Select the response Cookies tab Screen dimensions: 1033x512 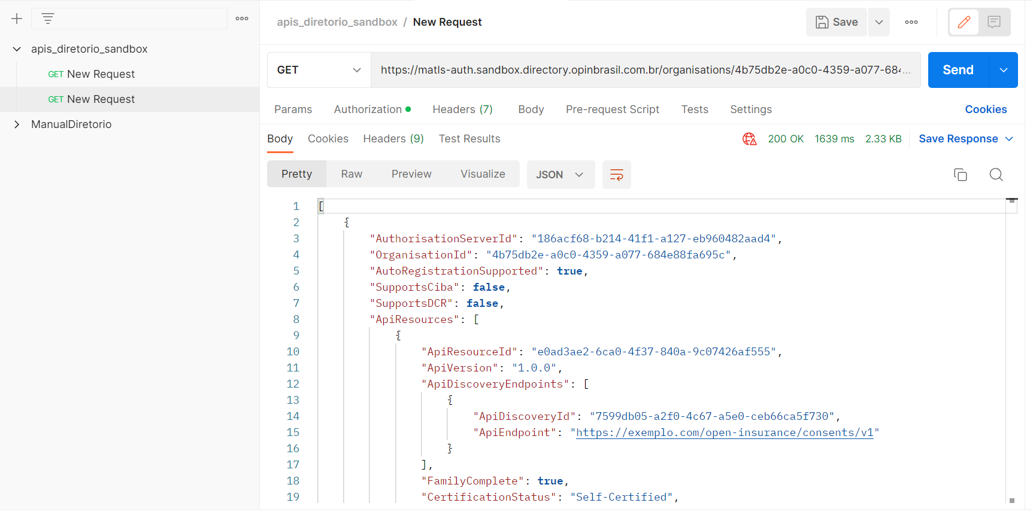coord(328,139)
